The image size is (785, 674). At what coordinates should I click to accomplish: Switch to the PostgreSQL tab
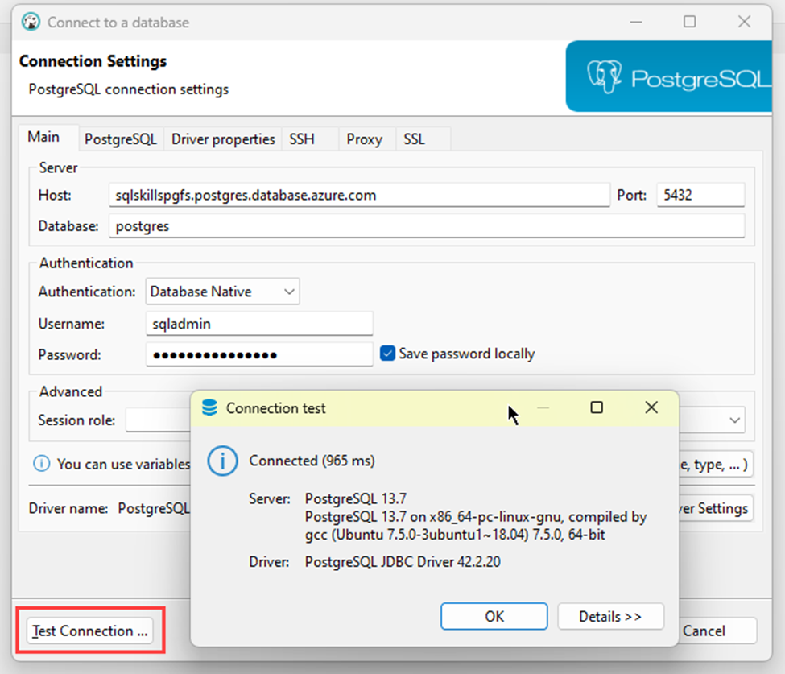pyautogui.click(x=121, y=139)
